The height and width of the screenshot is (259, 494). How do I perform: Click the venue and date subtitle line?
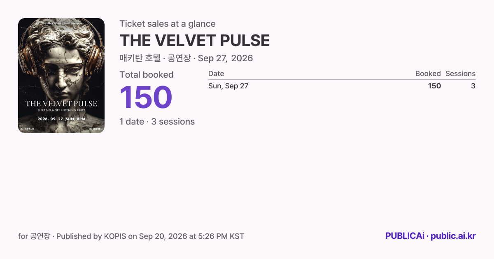(186, 58)
